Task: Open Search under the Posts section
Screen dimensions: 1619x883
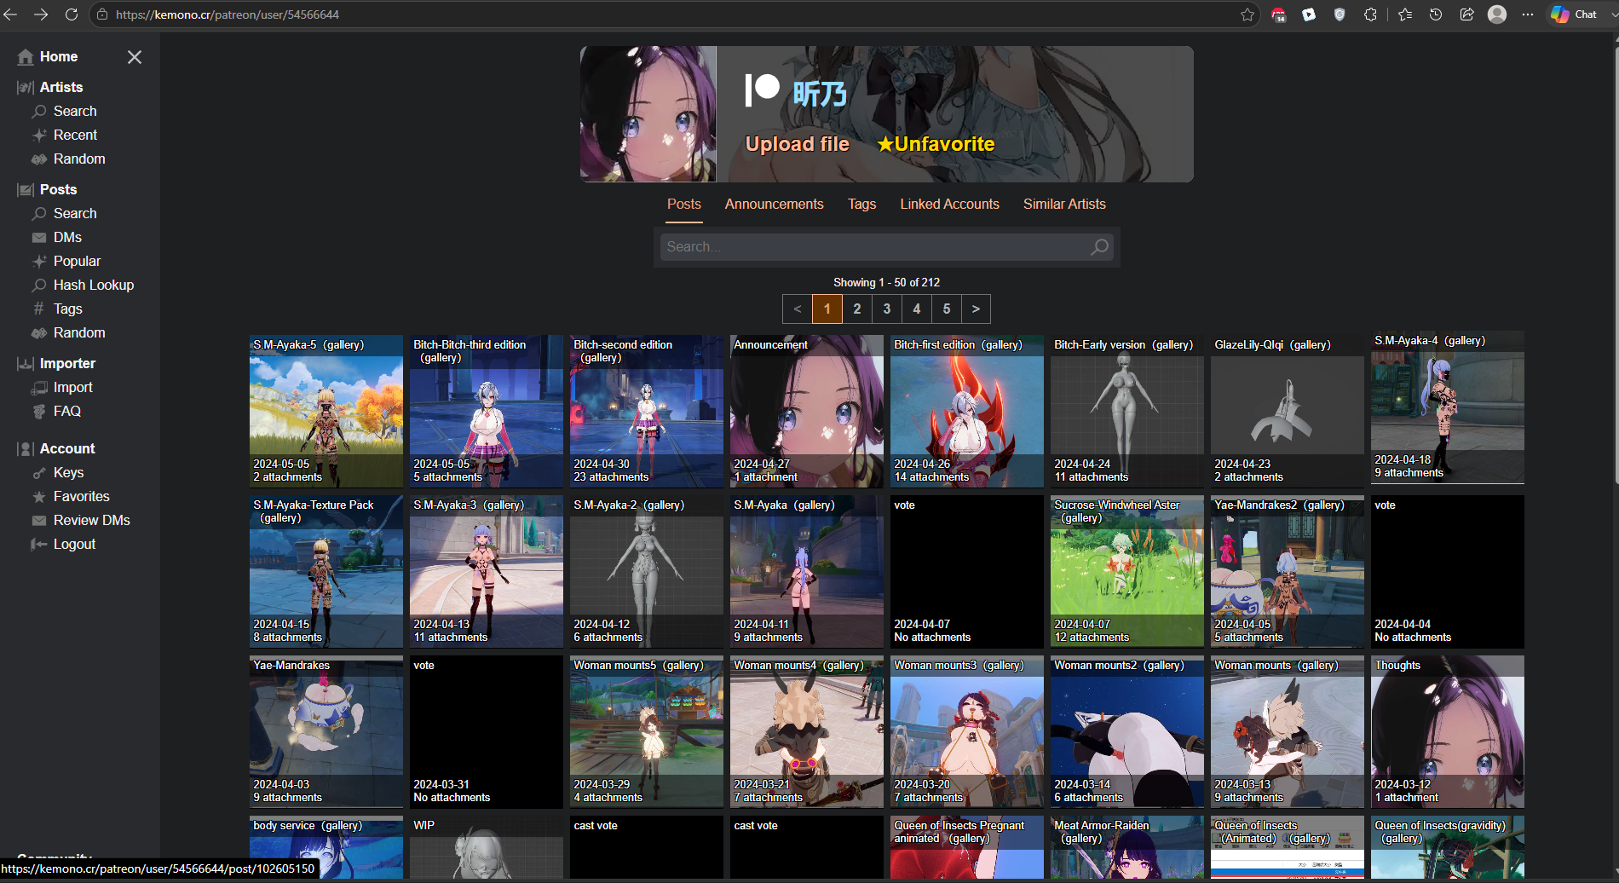Action: 75,213
